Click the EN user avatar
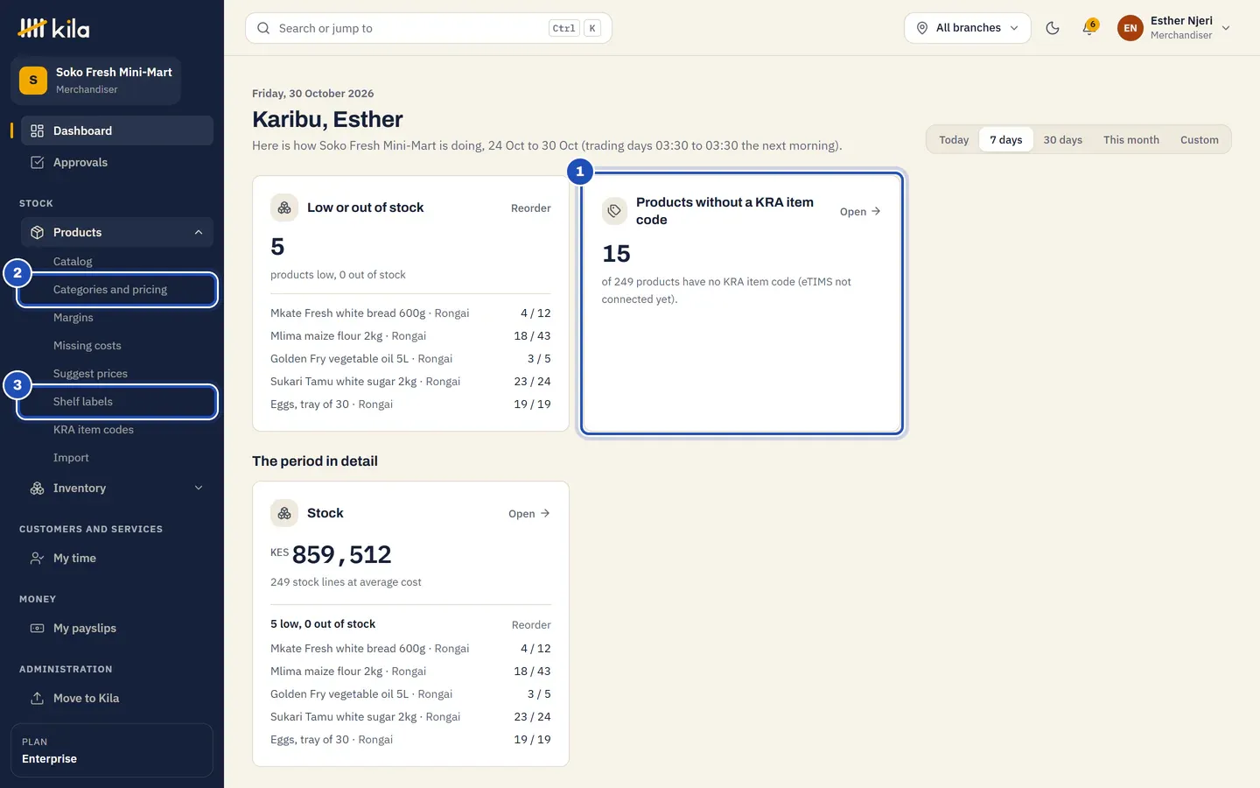This screenshot has height=788, width=1260. click(1130, 28)
